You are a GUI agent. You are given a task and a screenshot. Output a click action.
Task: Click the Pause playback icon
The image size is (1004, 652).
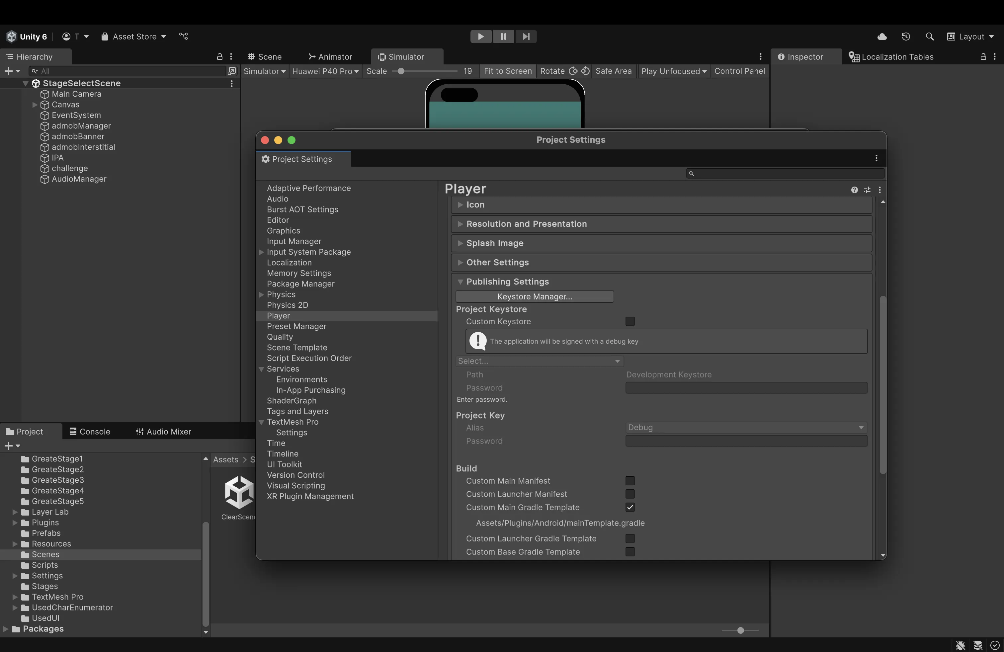click(503, 36)
